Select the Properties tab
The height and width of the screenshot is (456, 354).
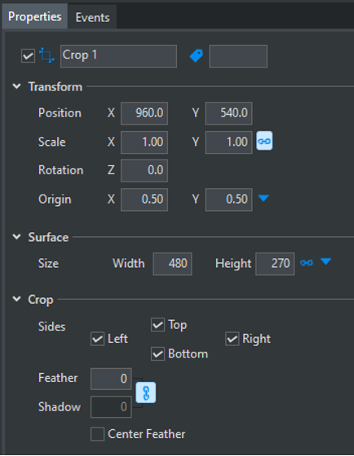click(35, 16)
